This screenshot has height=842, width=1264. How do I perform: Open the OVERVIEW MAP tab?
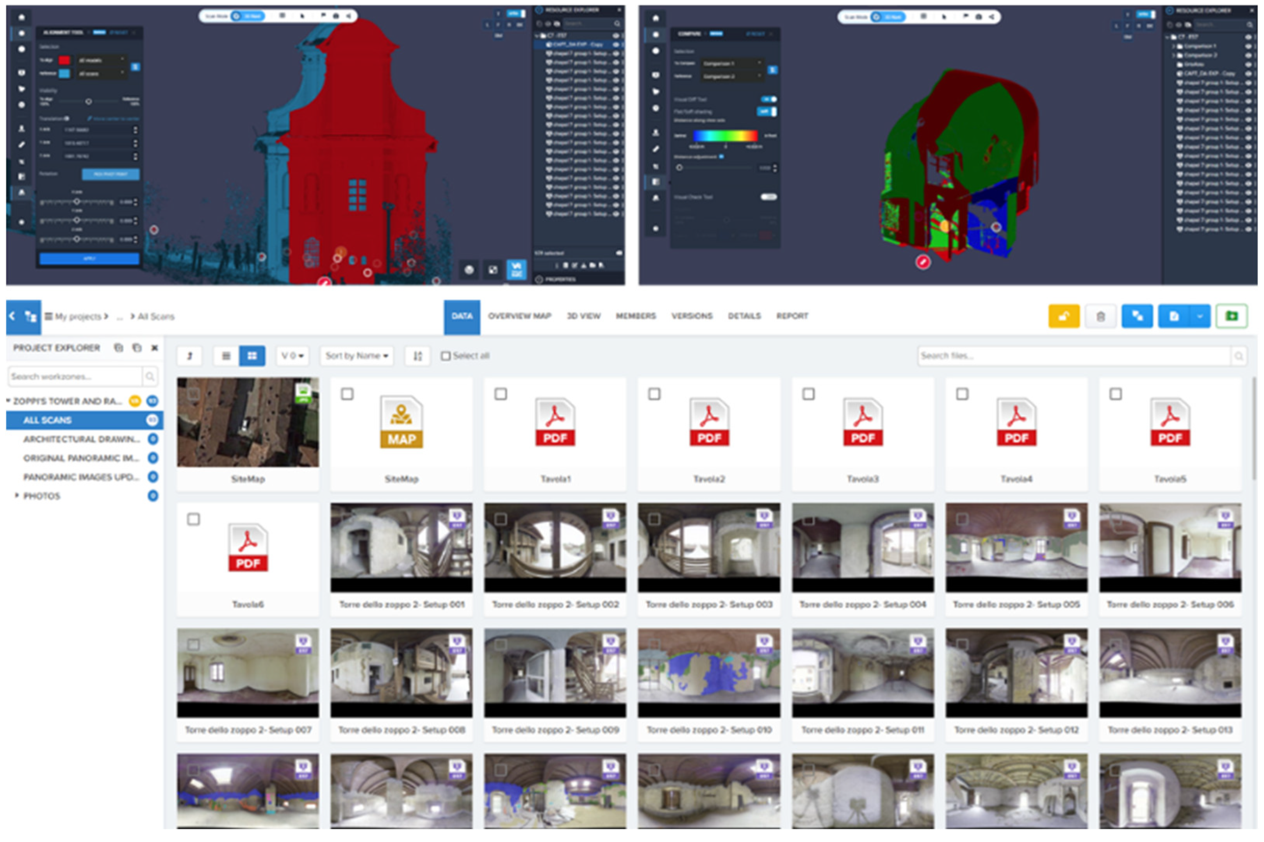519,316
